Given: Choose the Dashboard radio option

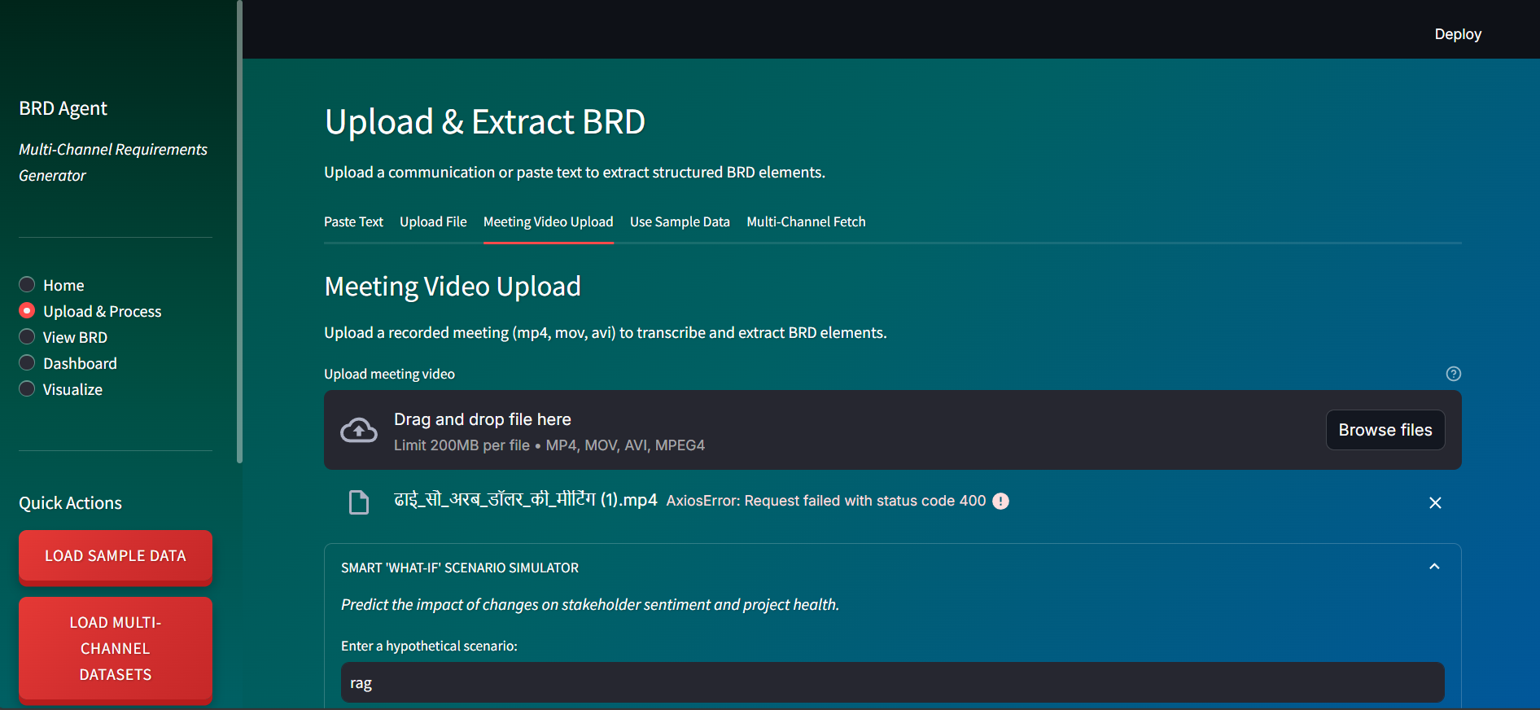Looking at the screenshot, I should (27, 363).
